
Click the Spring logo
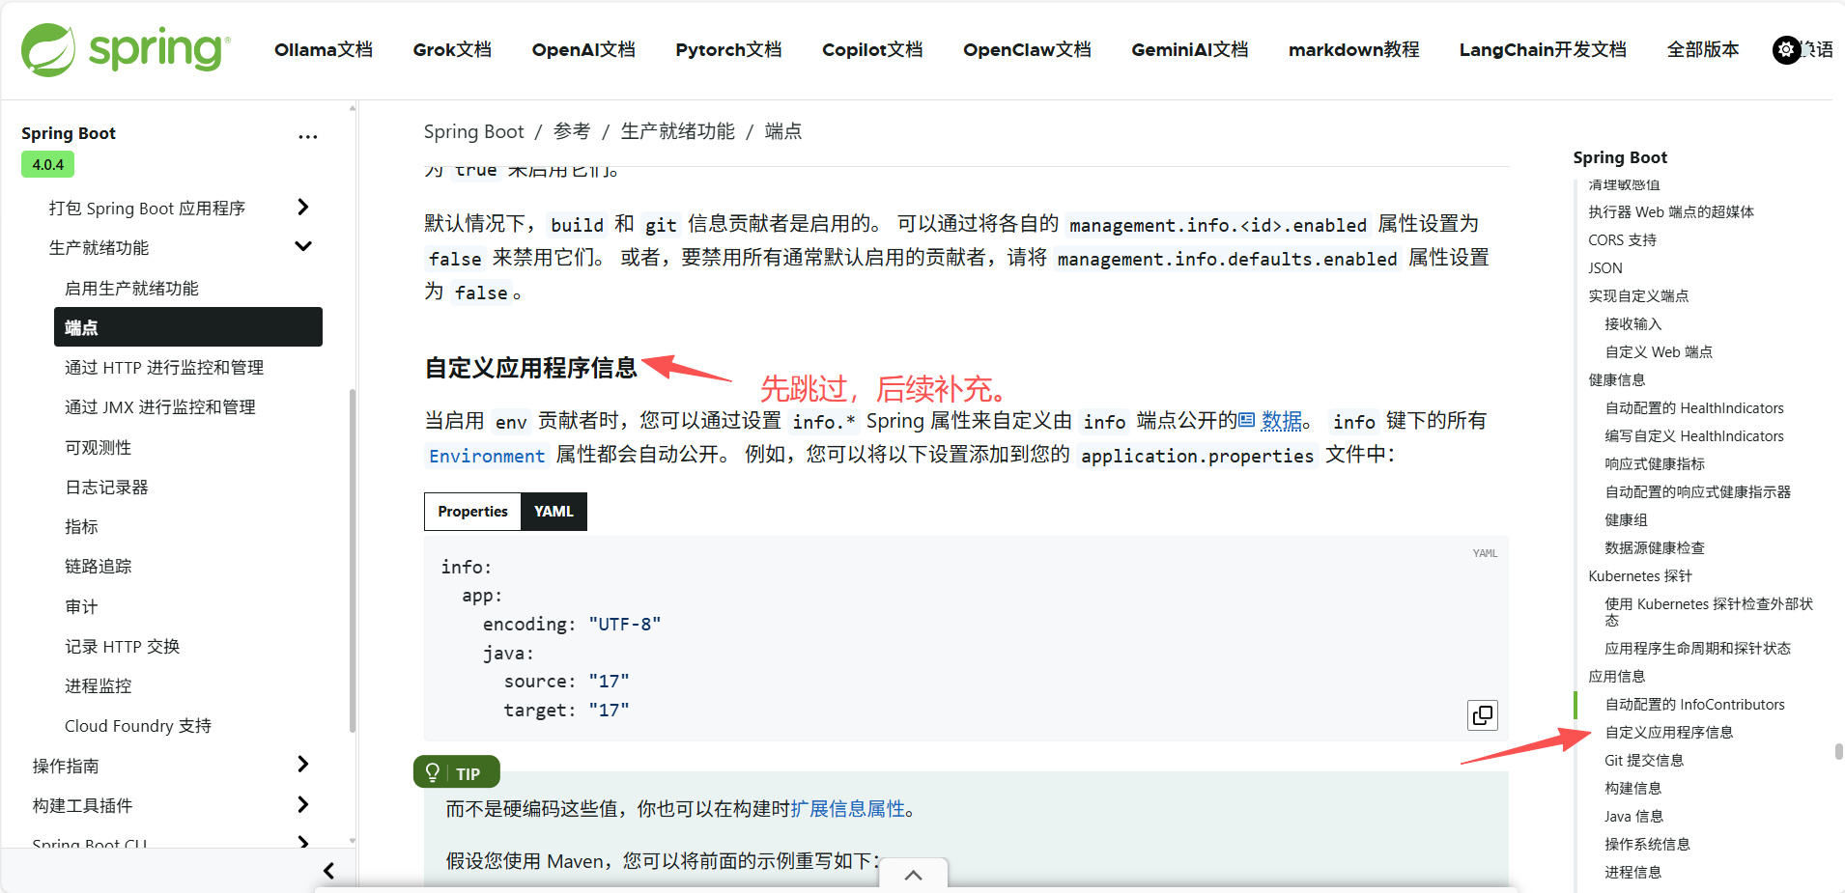126,49
